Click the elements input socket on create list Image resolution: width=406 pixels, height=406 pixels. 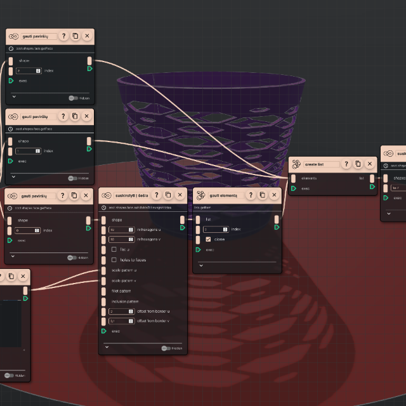point(293,178)
